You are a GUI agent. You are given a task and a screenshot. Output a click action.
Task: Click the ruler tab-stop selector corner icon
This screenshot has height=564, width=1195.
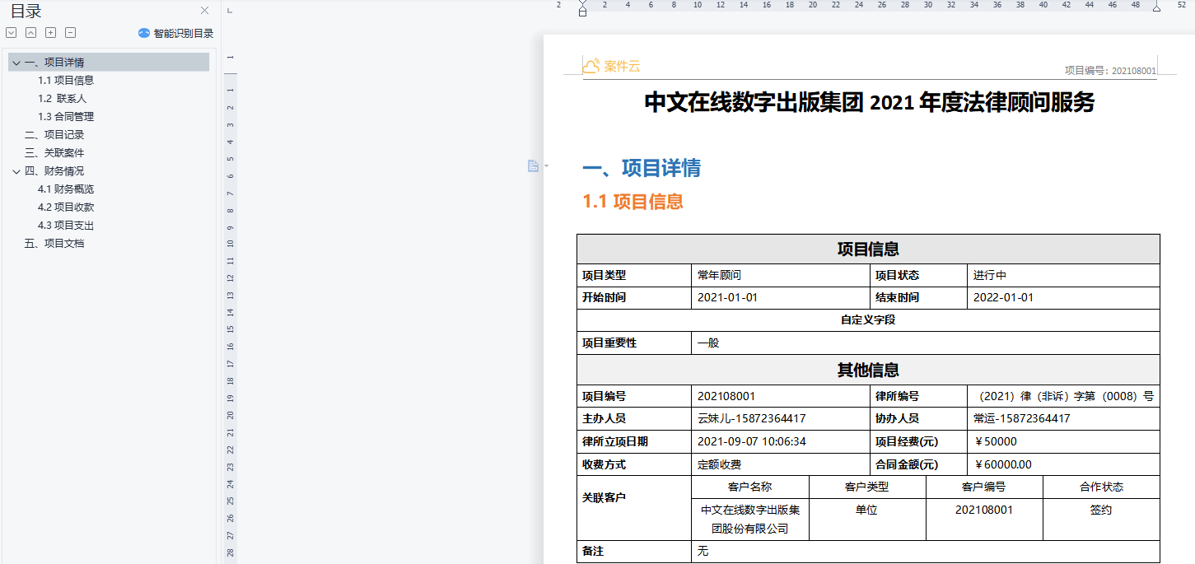pos(230,10)
